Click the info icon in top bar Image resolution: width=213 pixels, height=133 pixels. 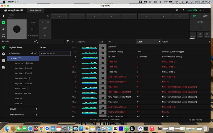coord(182,10)
